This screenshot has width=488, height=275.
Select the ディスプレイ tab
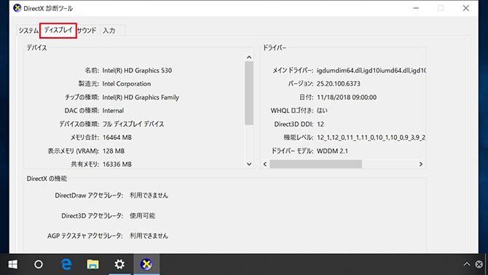[58, 30]
